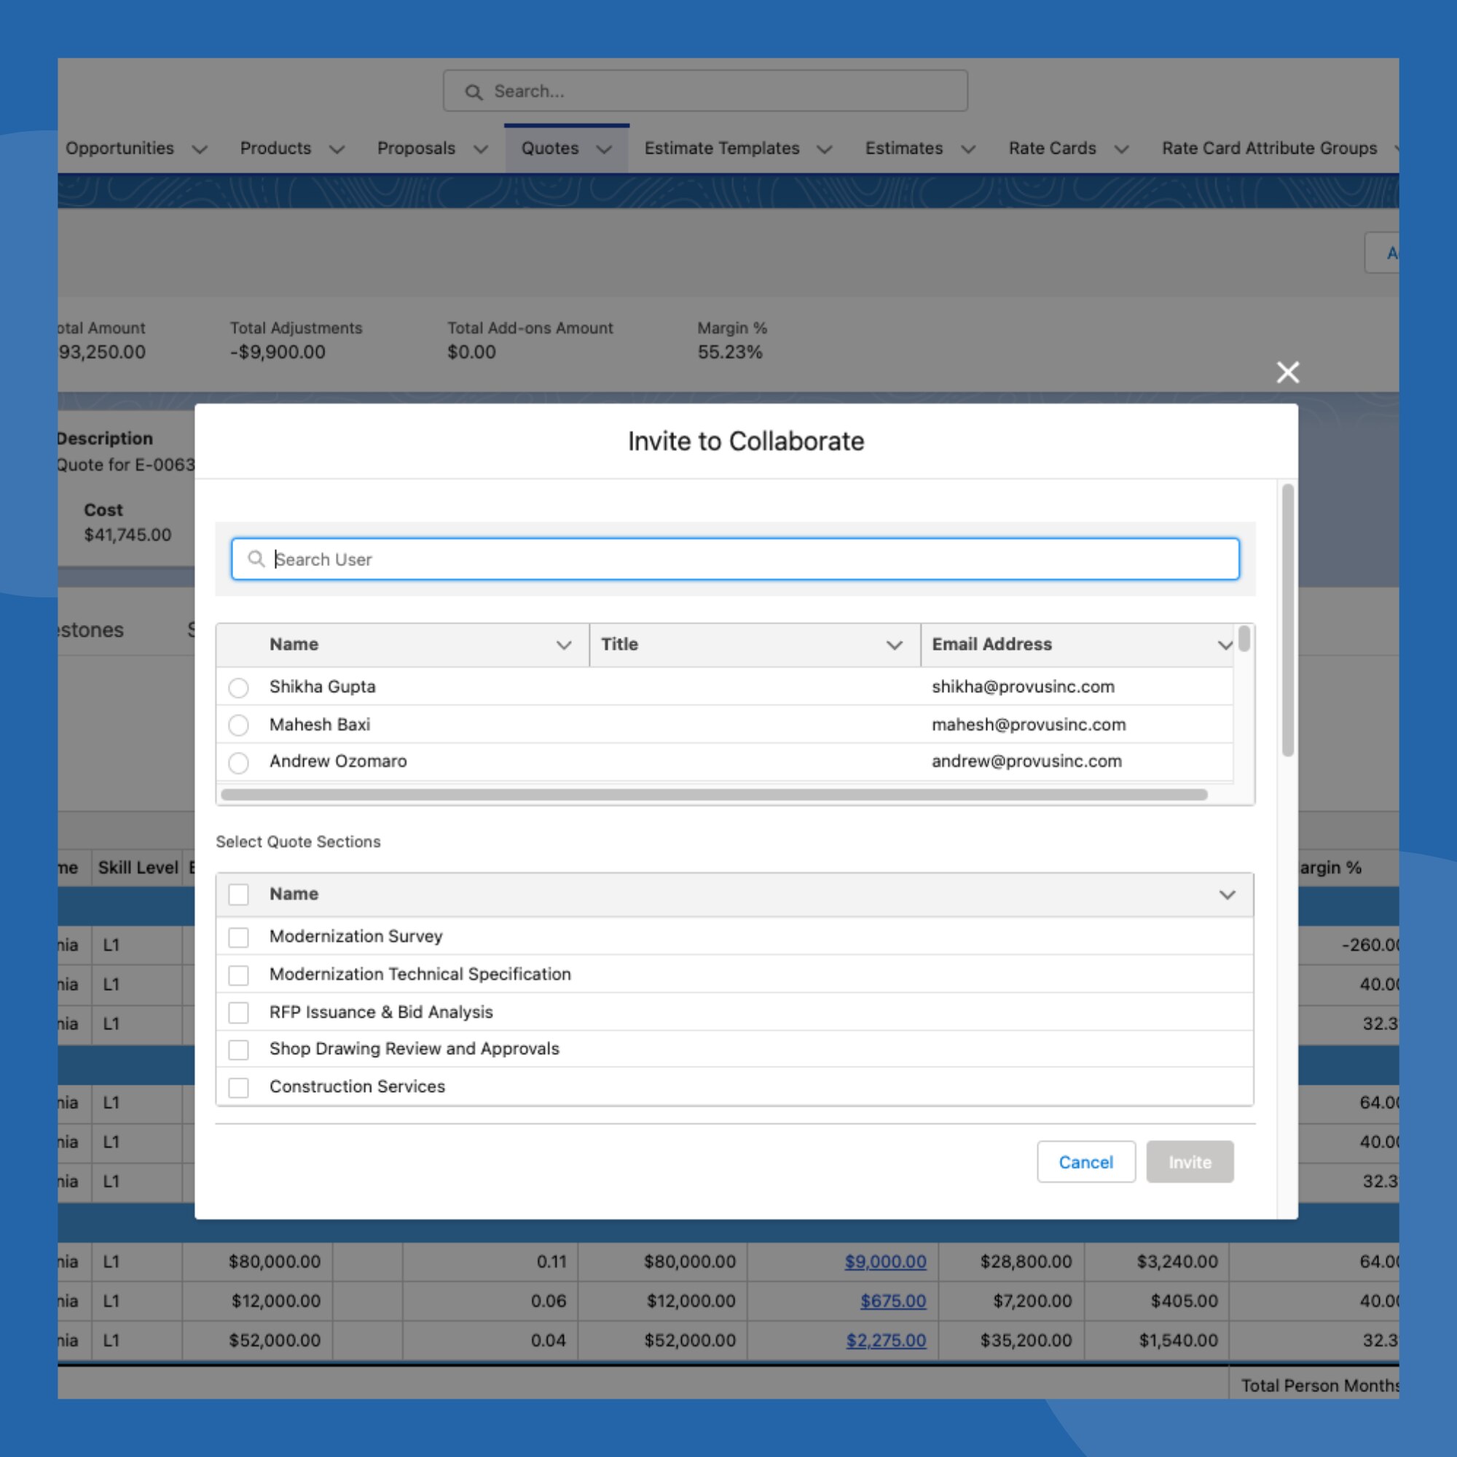
Task: Expand the Estimate Templates dropdown arrow
Action: (x=824, y=149)
